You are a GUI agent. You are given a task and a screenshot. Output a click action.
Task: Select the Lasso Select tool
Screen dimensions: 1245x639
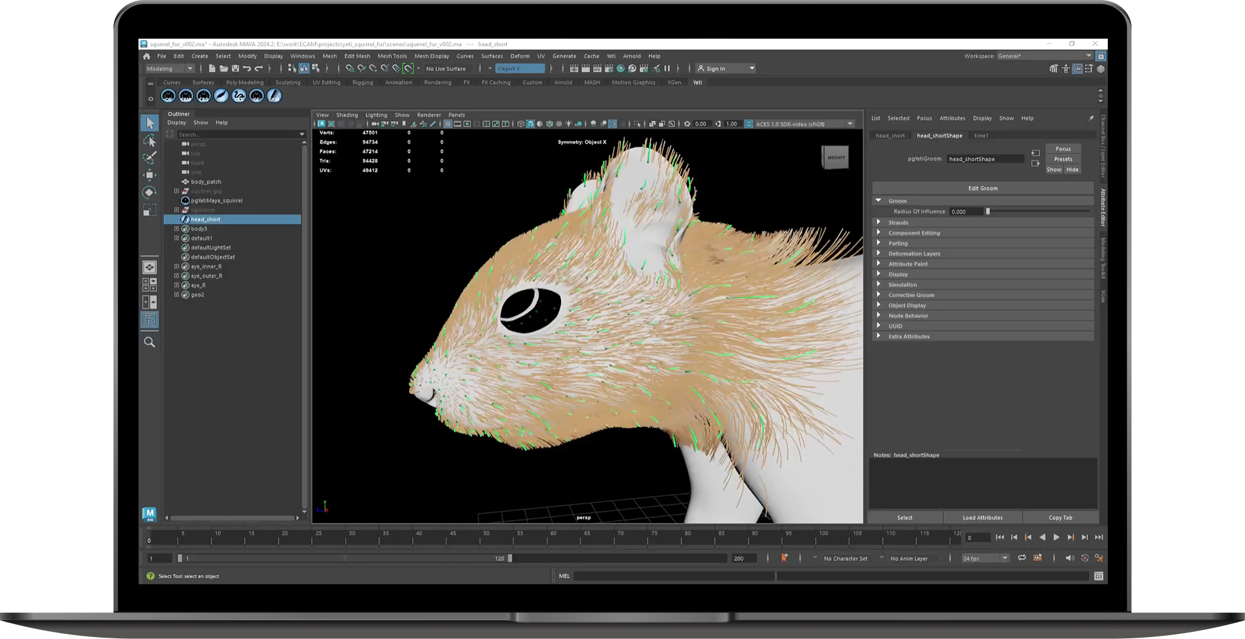(149, 140)
